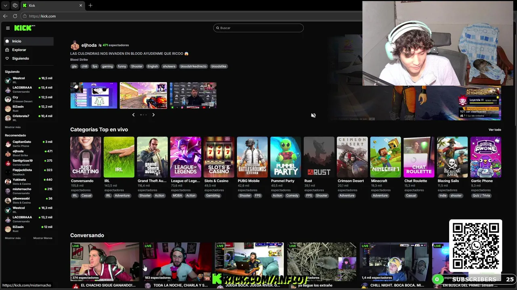Select the shooter game carousel thumbnail
The width and height of the screenshot is (517, 290).
[x=143, y=95]
